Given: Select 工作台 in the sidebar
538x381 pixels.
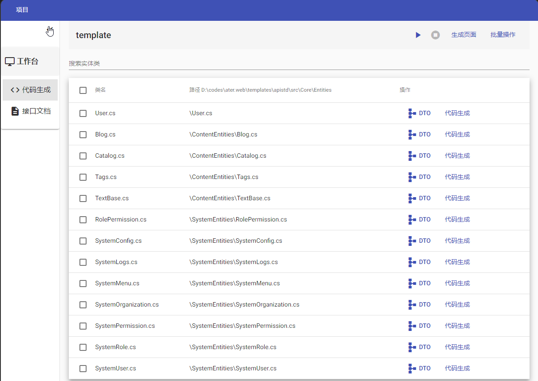Looking at the screenshot, I should pos(30,61).
